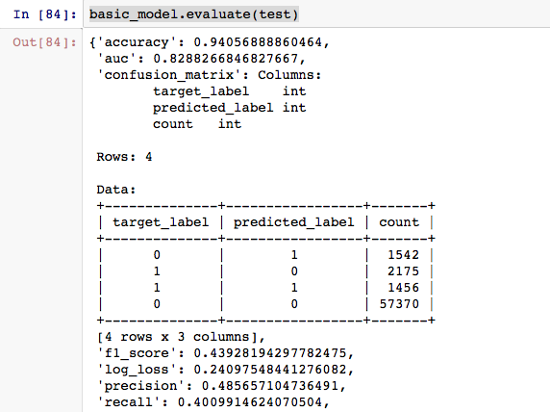Click the precision value 0.485657104736491
The height and width of the screenshot is (412, 550).
coord(270,386)
